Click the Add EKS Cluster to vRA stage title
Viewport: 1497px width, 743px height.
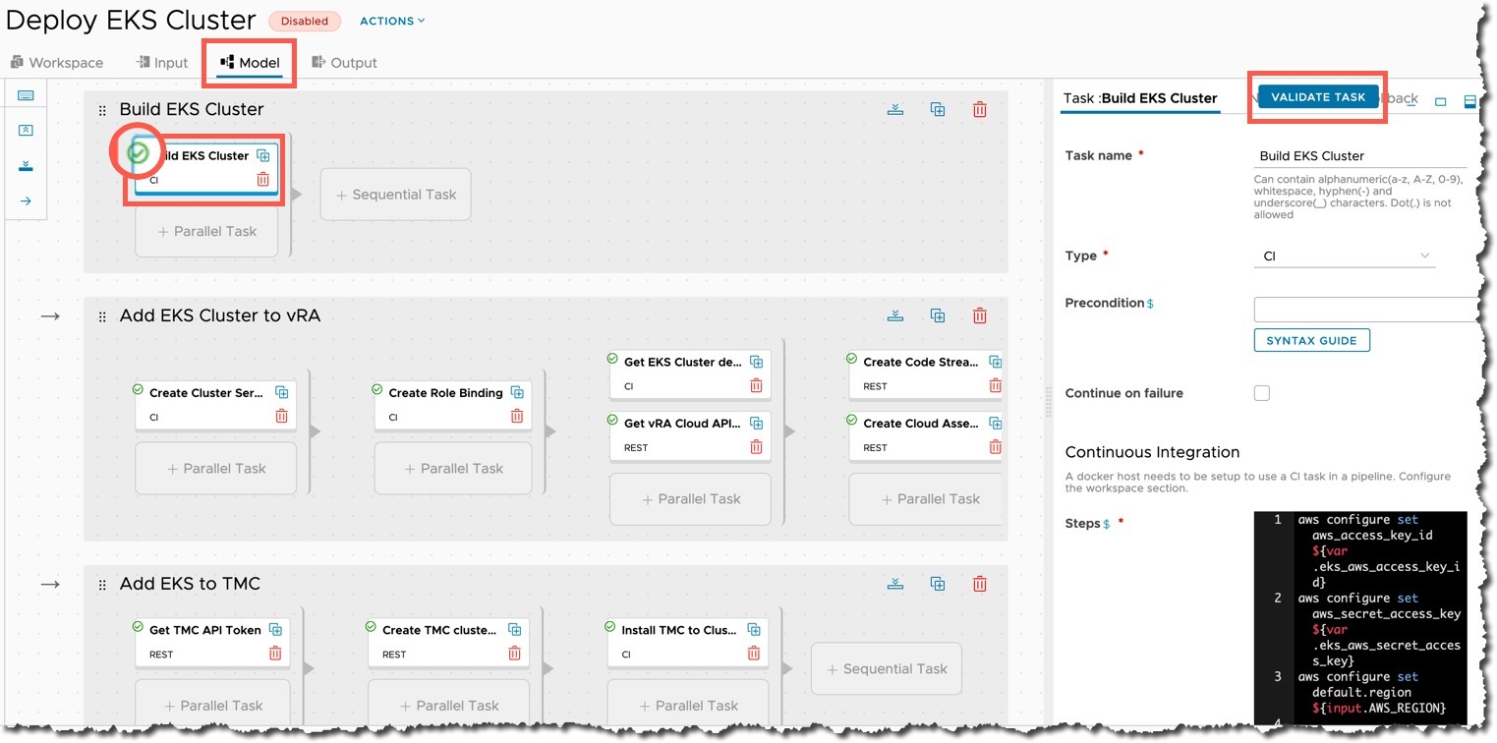(220, 315)
